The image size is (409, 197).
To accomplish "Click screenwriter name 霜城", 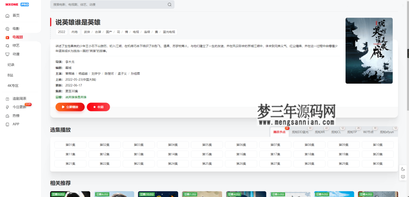I will tap(68, 68).
